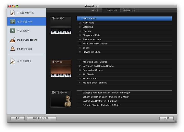184x132 pixels.
Task: Select pop piano lesson 1 Major and Minor Chords
Action: 124,62
